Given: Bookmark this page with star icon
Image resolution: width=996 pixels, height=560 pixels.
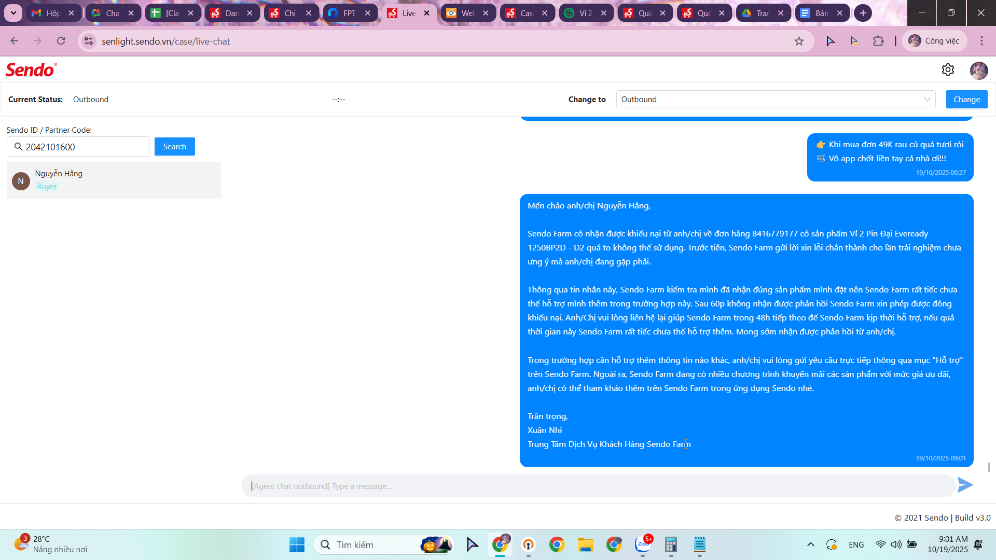Looking at the screenshot, I should click(x=799, y=41).
